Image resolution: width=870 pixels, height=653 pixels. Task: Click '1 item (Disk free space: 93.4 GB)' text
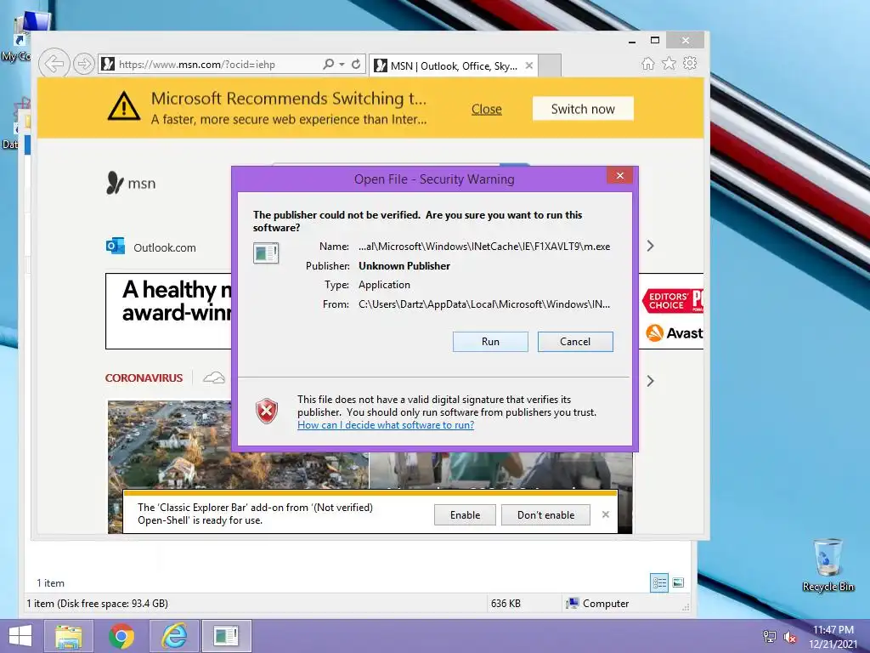[97, 604]
